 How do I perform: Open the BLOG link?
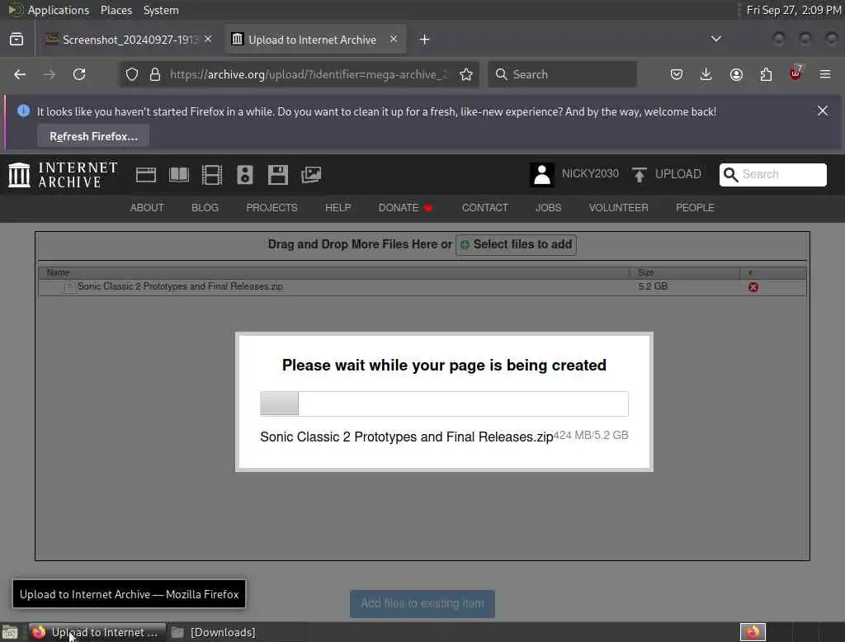[205, 207]
